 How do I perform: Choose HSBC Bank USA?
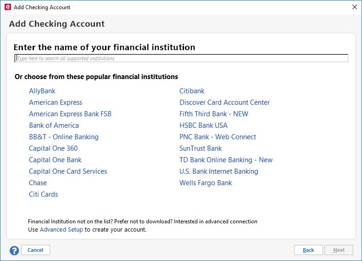coord(203,125)
